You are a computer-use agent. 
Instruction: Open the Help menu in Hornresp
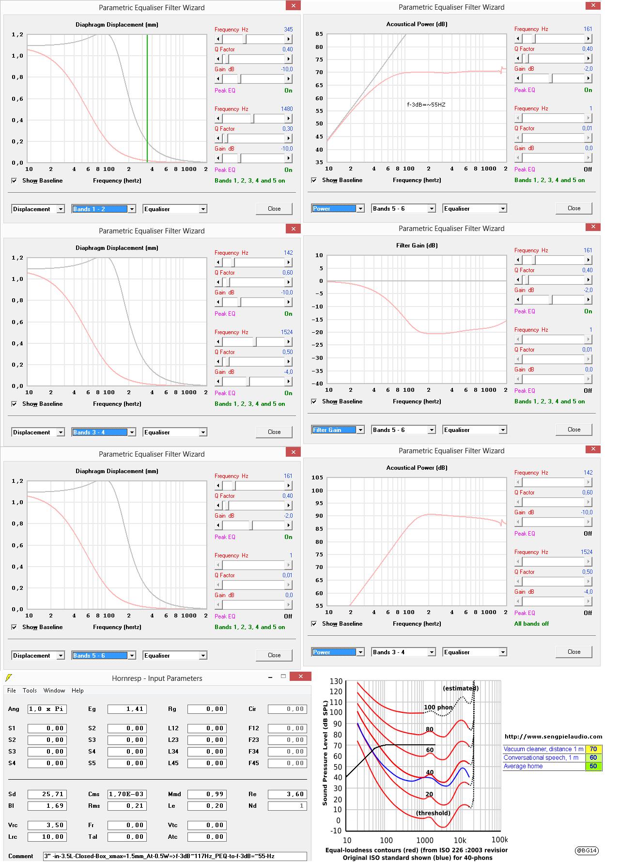77,691
